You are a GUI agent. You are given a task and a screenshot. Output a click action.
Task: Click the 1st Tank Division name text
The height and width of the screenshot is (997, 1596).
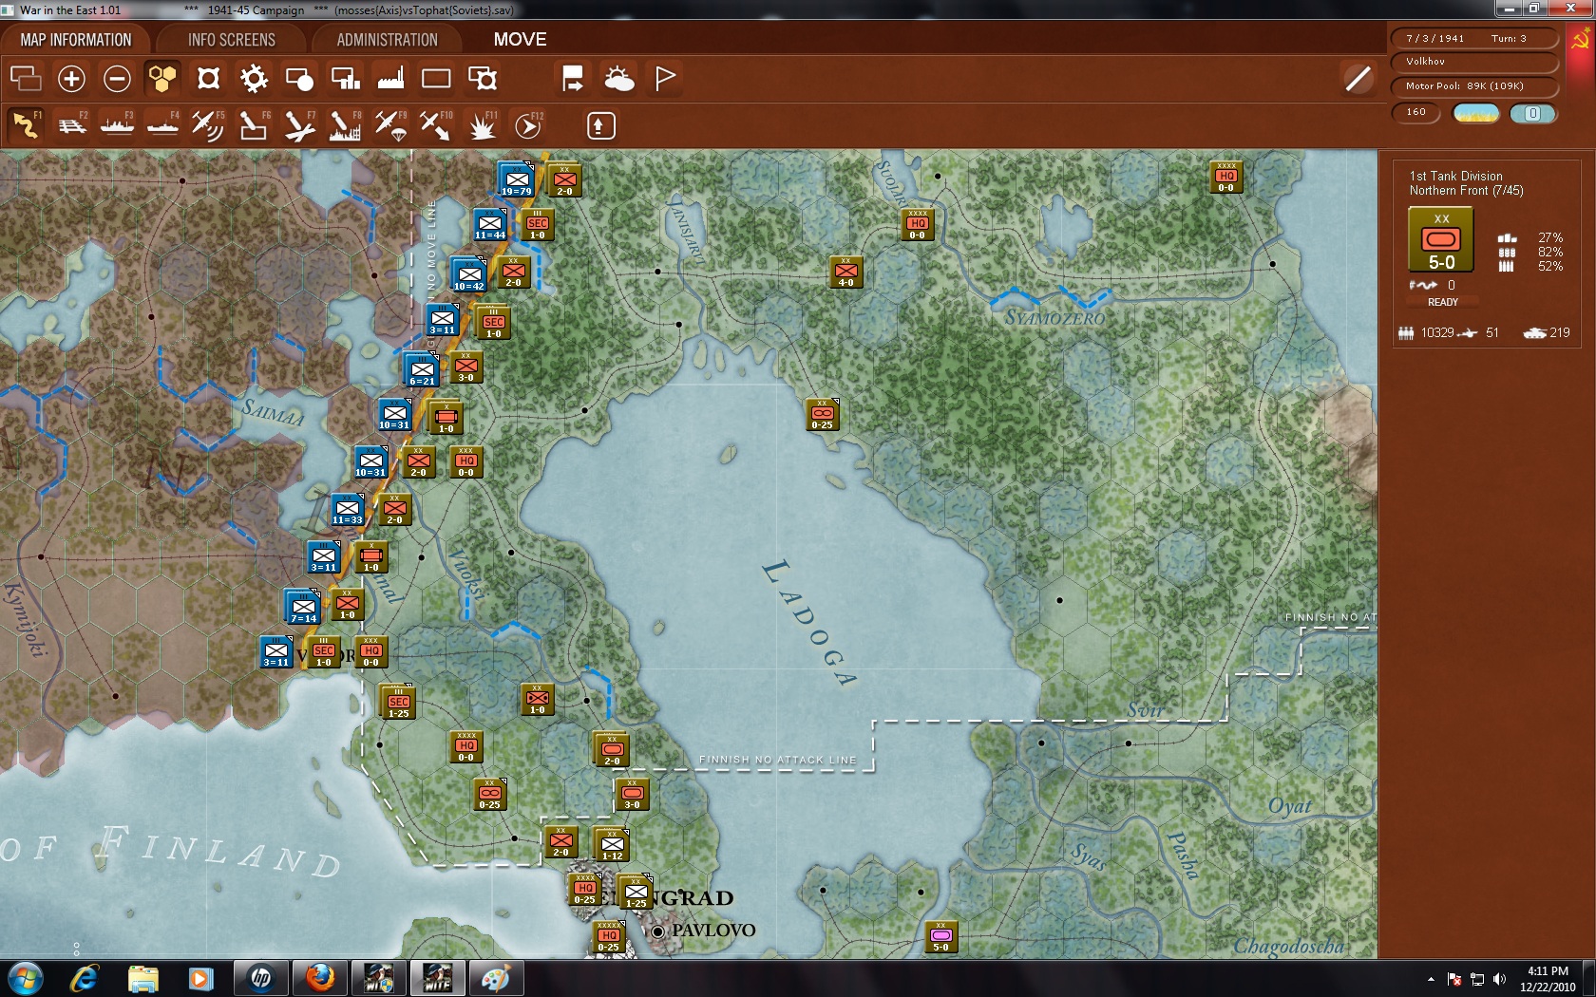coord(1455,176)
